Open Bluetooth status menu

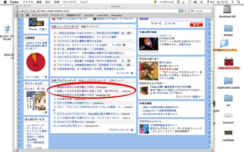coord(232,2)
